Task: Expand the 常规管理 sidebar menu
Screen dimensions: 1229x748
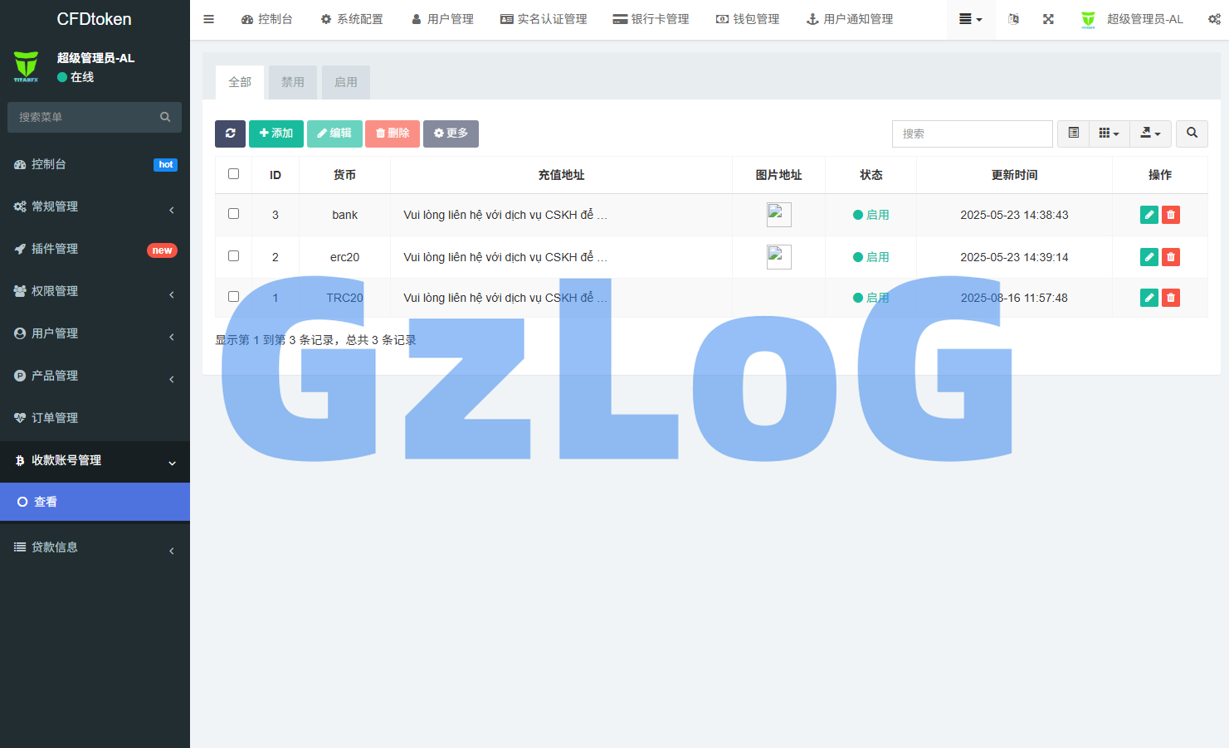Action: pos(95,206)
